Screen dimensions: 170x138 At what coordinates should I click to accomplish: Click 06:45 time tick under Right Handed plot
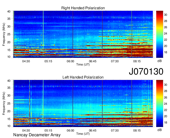[92, 61]
